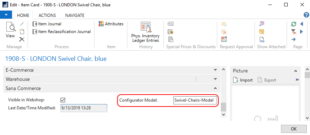Toggle the Visible in Webshop checkbox
310x135 pixels.
coord(63,100)
